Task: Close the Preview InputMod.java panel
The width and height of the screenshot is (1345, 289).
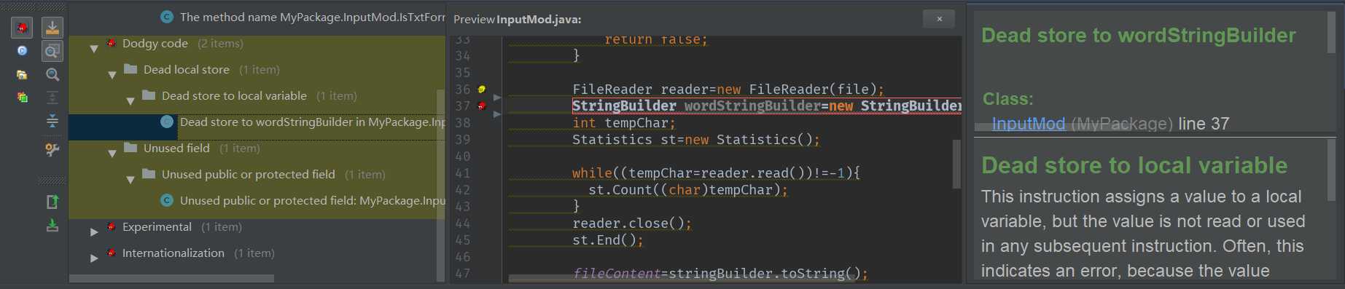Action: coord(940,19)
